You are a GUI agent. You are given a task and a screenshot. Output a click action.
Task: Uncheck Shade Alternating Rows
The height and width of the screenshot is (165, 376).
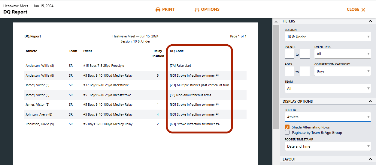pos(287,127)
